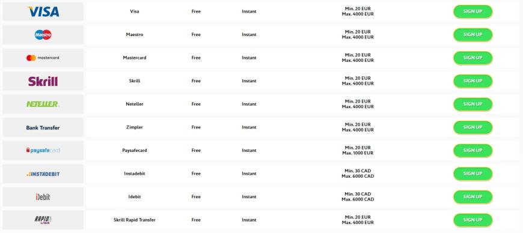Sign up via the Instadebit row button
The width and height of the screenshot is (523, 233).
473,174
